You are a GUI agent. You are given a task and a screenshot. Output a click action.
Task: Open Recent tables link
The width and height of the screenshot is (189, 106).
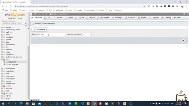(x=4, y=21)
